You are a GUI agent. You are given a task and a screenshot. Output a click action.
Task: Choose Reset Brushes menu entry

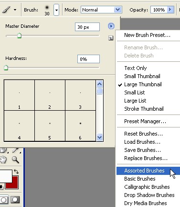coord(143,134)
